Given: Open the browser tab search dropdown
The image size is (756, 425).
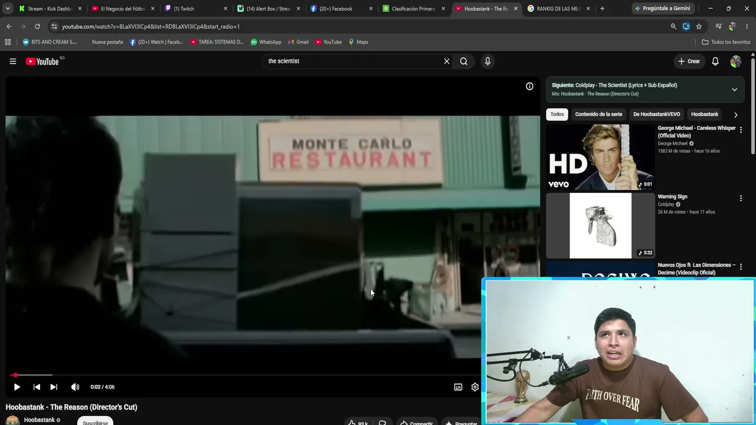Looking at the screenshot, I should (7, 9).
